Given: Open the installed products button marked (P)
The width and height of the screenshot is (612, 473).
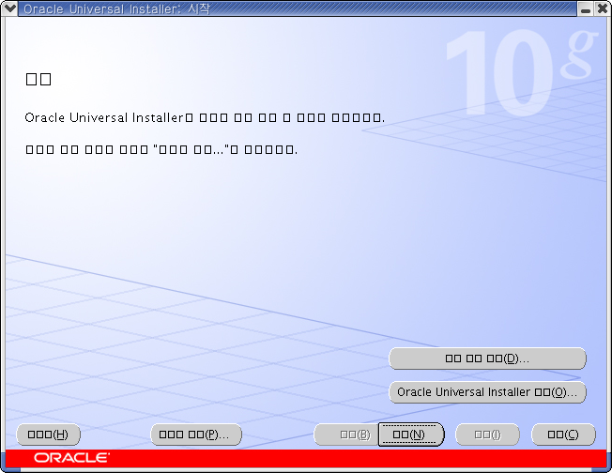Looking at the screenshot, I should [196, 435].
